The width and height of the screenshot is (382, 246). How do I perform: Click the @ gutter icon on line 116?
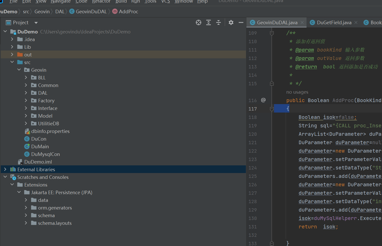click(x=263, y=100)
